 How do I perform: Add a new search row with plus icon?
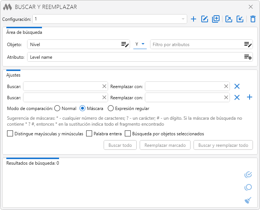click(x=250, y=97)
